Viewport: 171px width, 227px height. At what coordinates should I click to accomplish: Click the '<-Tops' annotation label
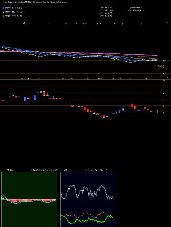coord(168,23)
